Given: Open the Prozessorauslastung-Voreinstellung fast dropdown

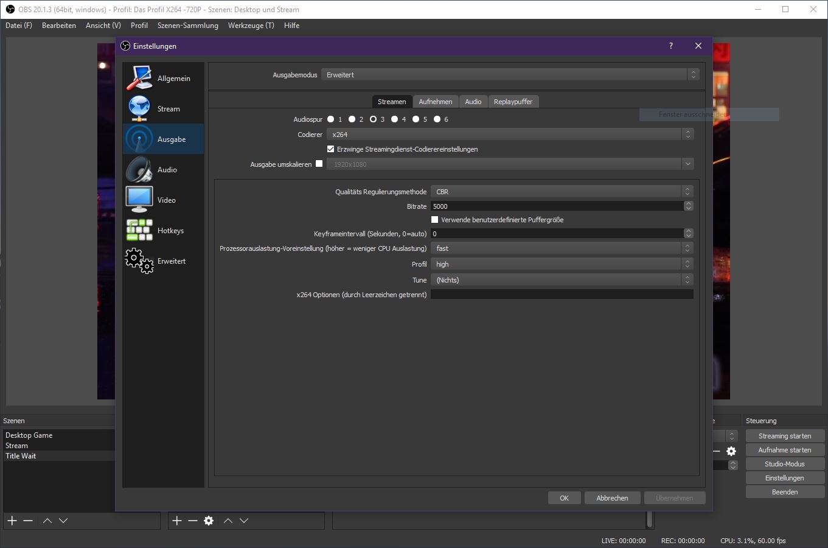Looking at the screenshot, I should 562,248.
